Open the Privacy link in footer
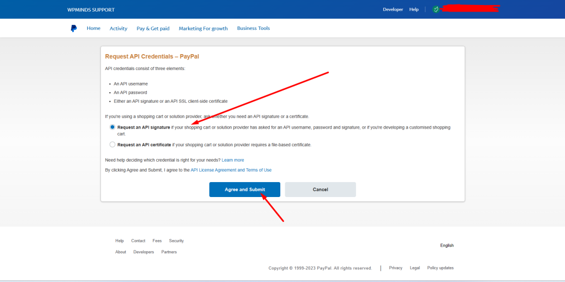 point(396,268)
